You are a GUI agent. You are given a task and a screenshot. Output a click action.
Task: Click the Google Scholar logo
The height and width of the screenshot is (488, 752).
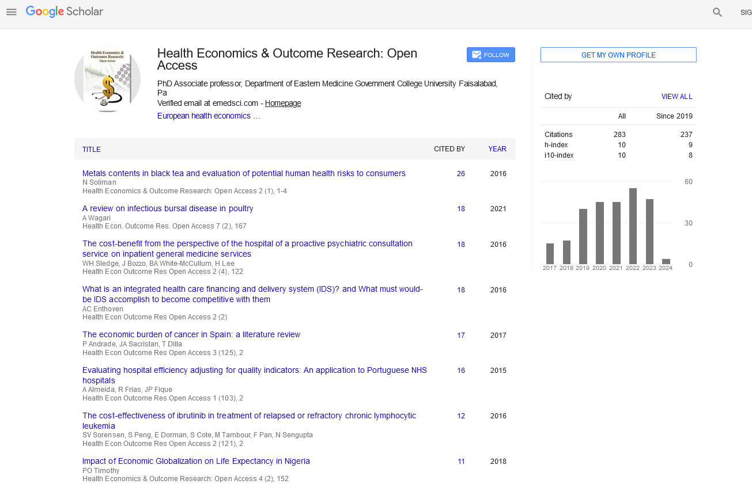pyautogui.click(x=65, y=12)
